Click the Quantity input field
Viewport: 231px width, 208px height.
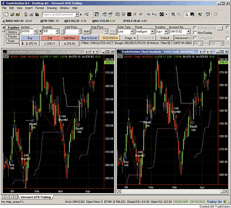coord(49,31)
